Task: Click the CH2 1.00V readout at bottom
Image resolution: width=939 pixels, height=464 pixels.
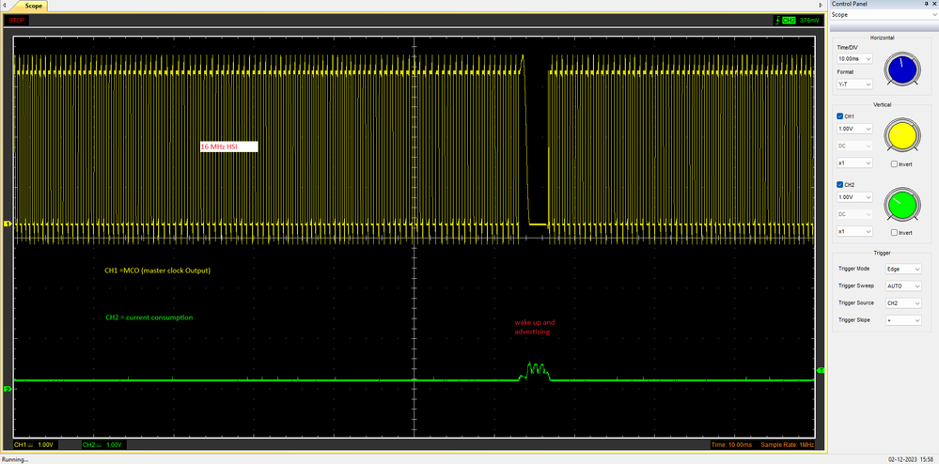Action: pyautogui.click(x=102, y=445)
